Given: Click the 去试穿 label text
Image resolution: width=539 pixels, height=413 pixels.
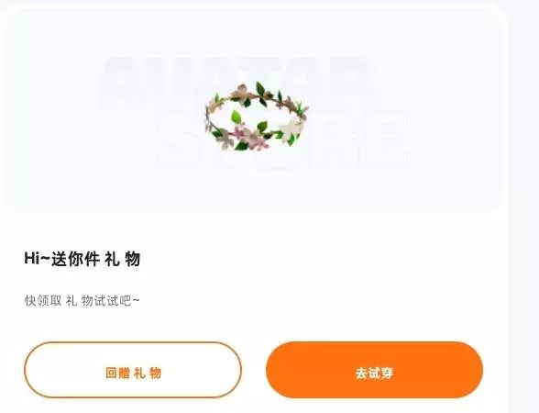Looking at the screenshot, I should click(x=374, y=373).
